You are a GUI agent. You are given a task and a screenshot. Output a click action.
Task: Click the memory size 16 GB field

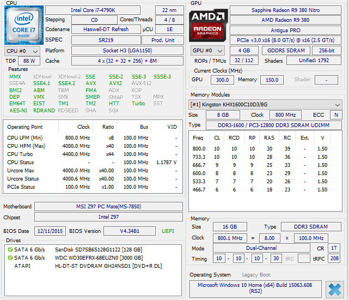pyautogui.click(x=230, y=226)
